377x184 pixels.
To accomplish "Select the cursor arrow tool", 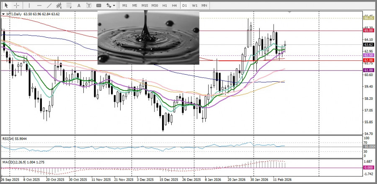I will (6, 5).
